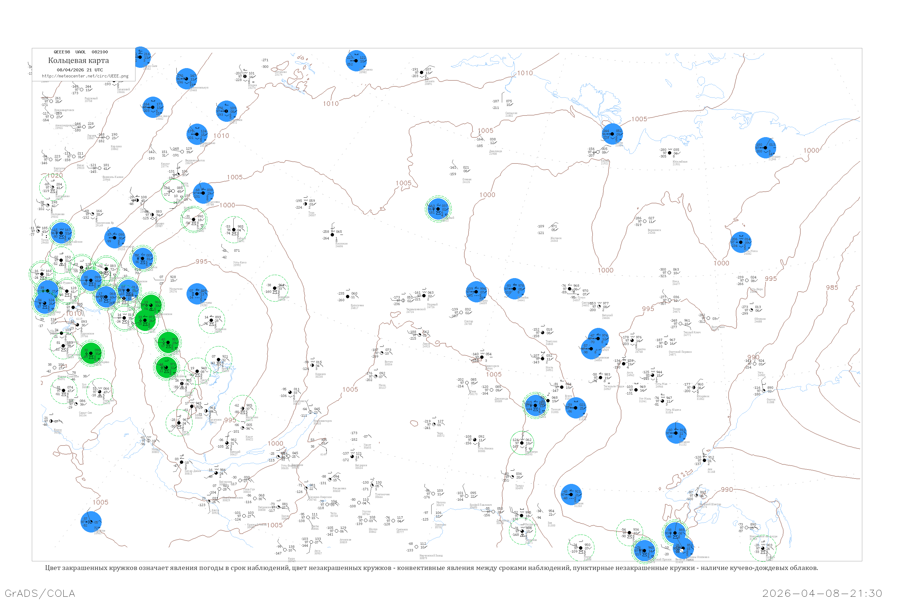Select the blue Красноселькуп station marker
Screen dimensions: 901x600
[186, 79]
